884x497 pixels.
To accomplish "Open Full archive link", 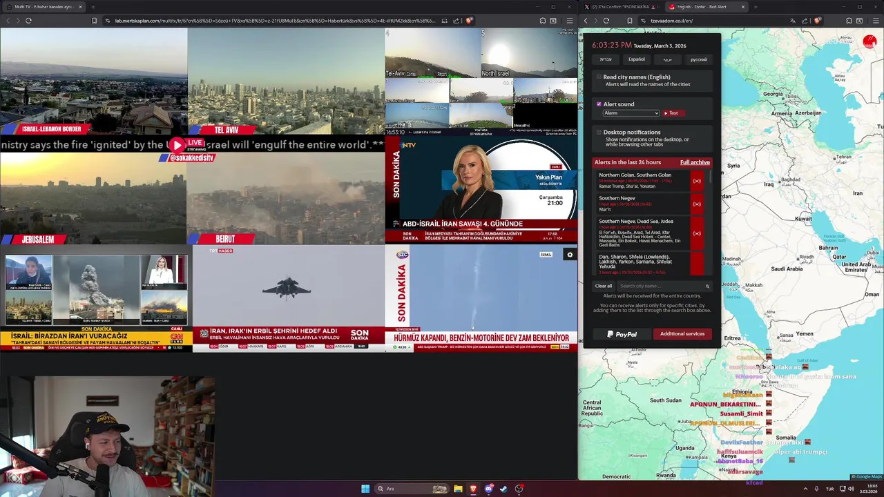I will click(695, 162).
